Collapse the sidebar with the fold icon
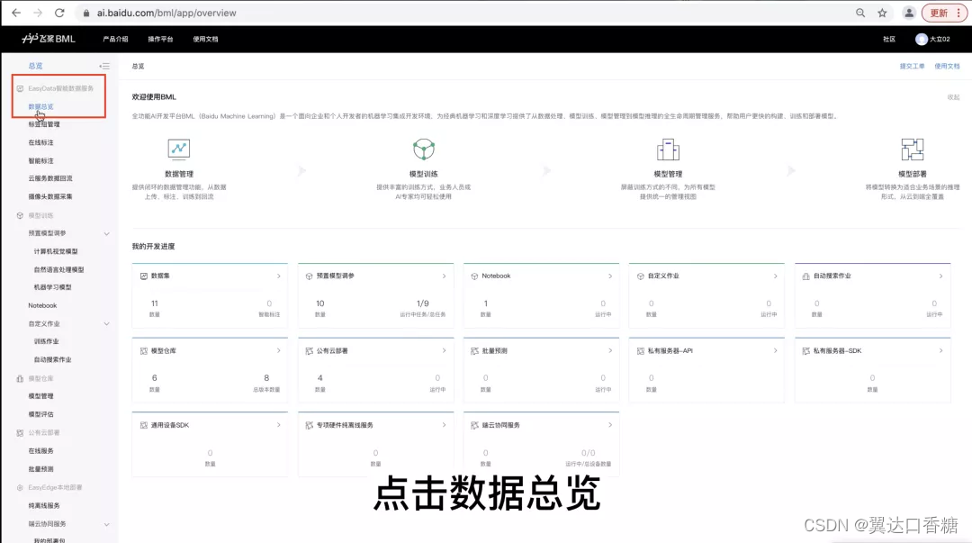This screenshot has width=972, height=543. [x=104, y=66]
